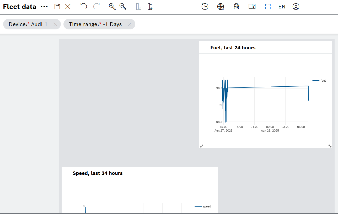This screenshot has width=338, height=214.
Task: Open the help documentation book icon
Action: [252, 7]
